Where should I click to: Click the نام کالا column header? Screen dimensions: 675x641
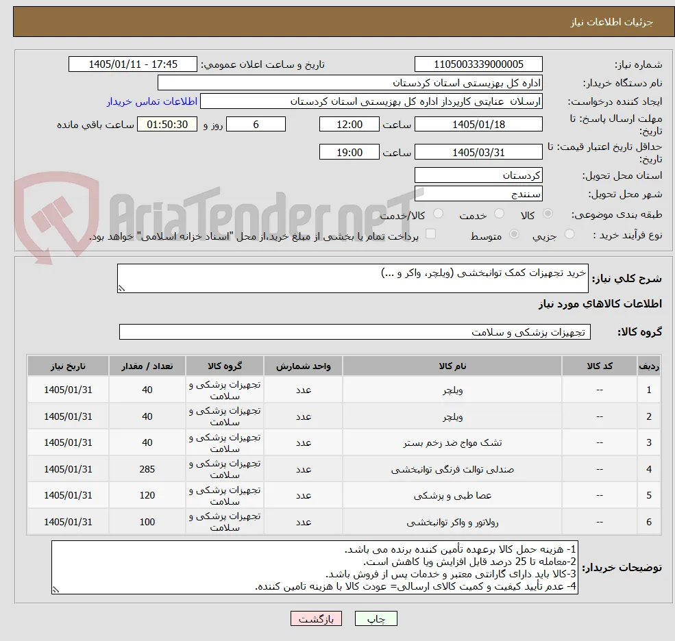click(452, 366)
